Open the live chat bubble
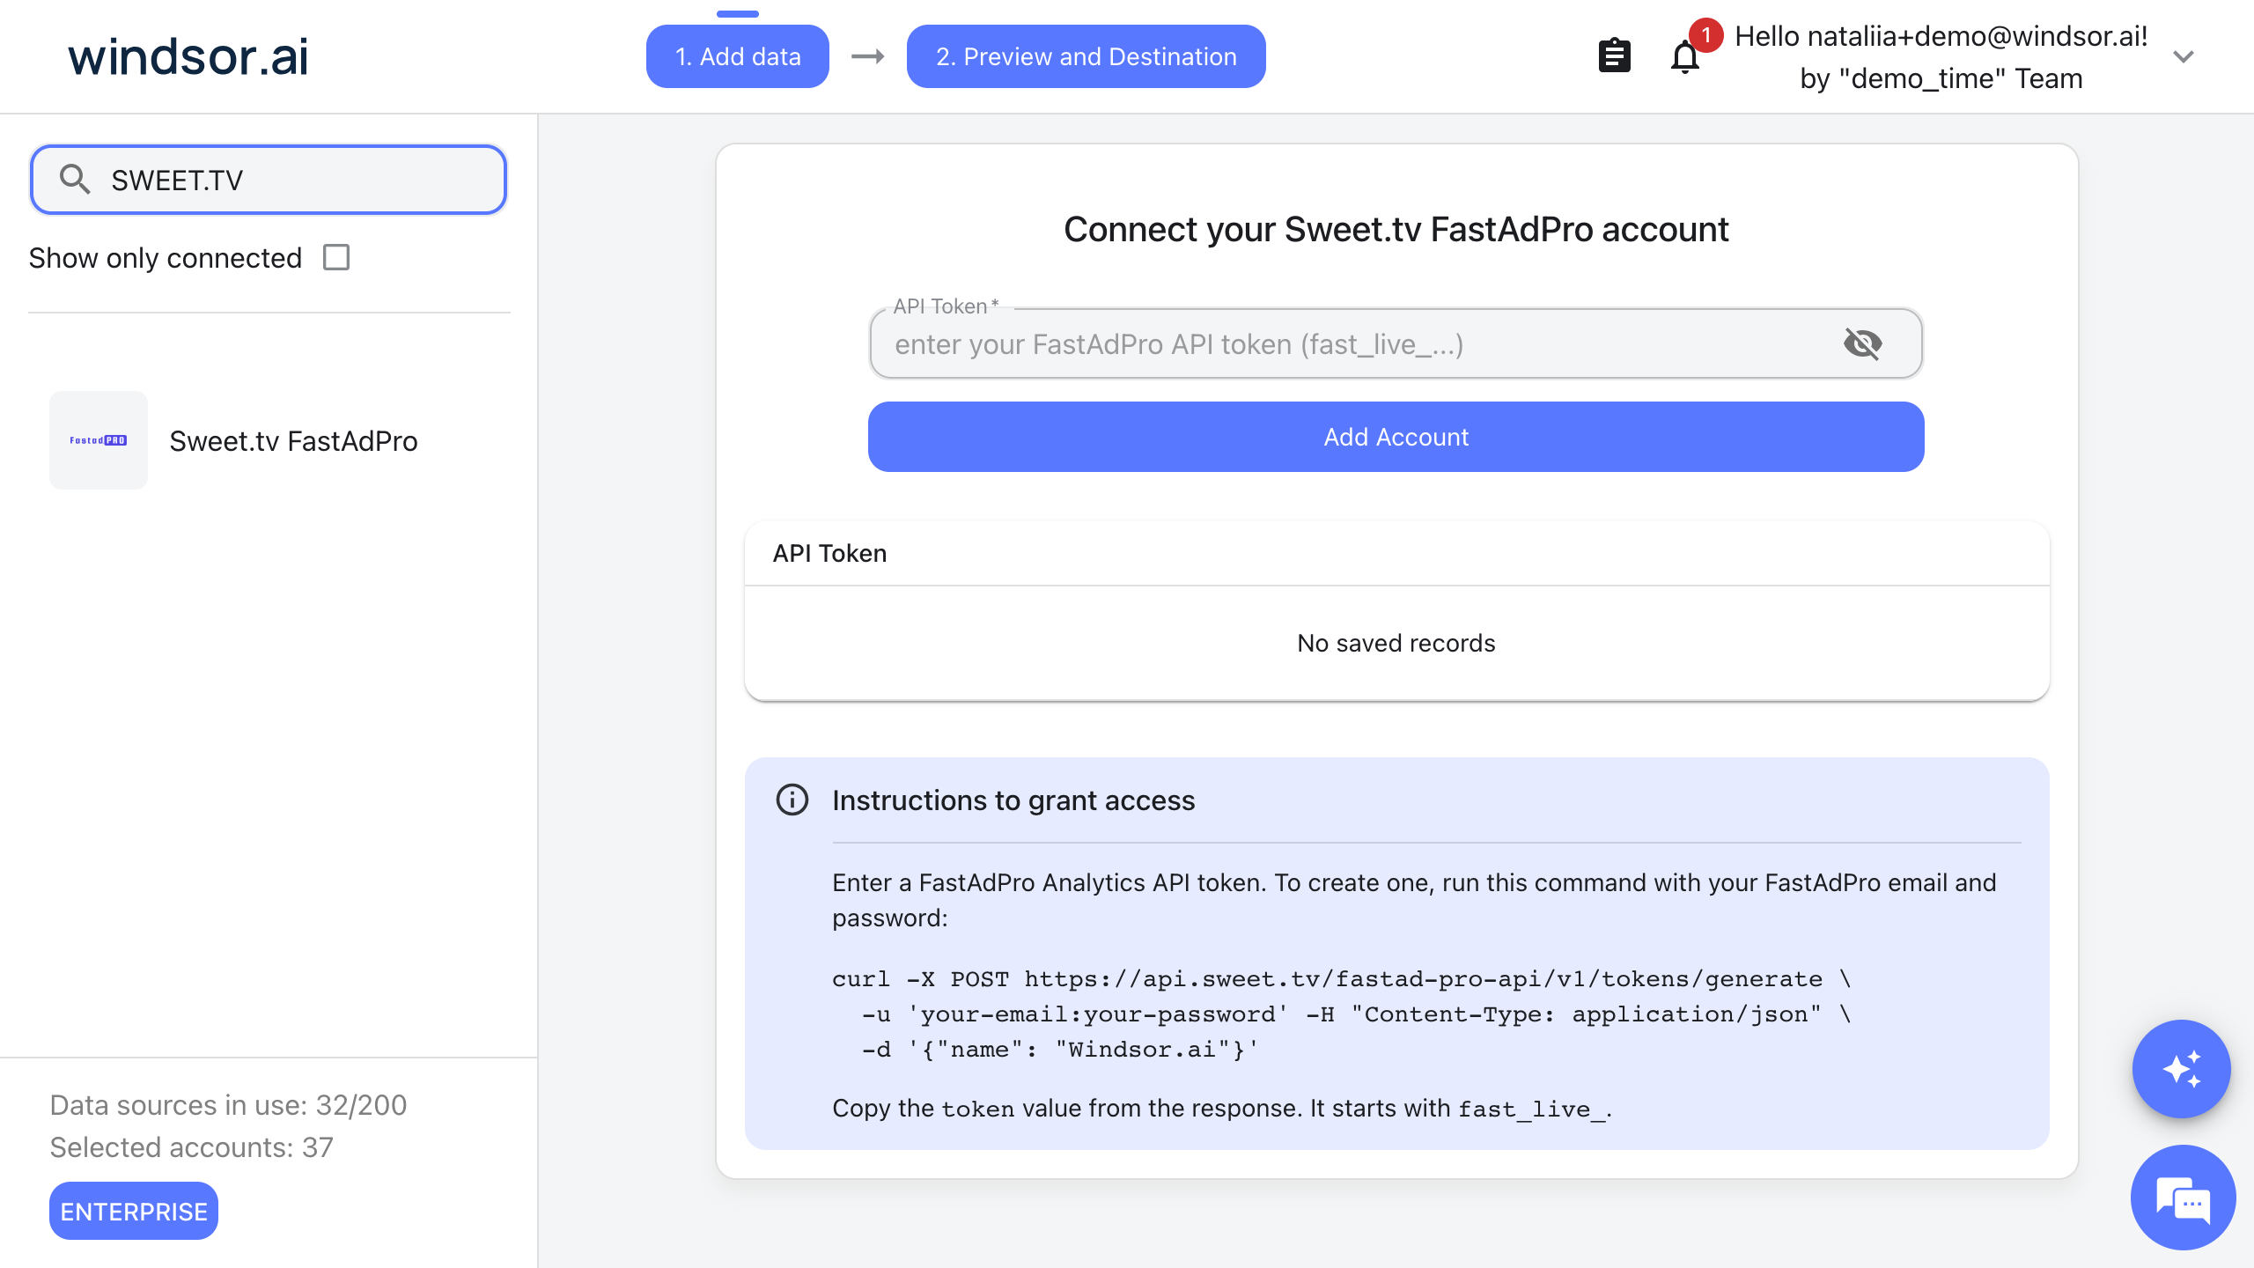 (2183, 1198)
